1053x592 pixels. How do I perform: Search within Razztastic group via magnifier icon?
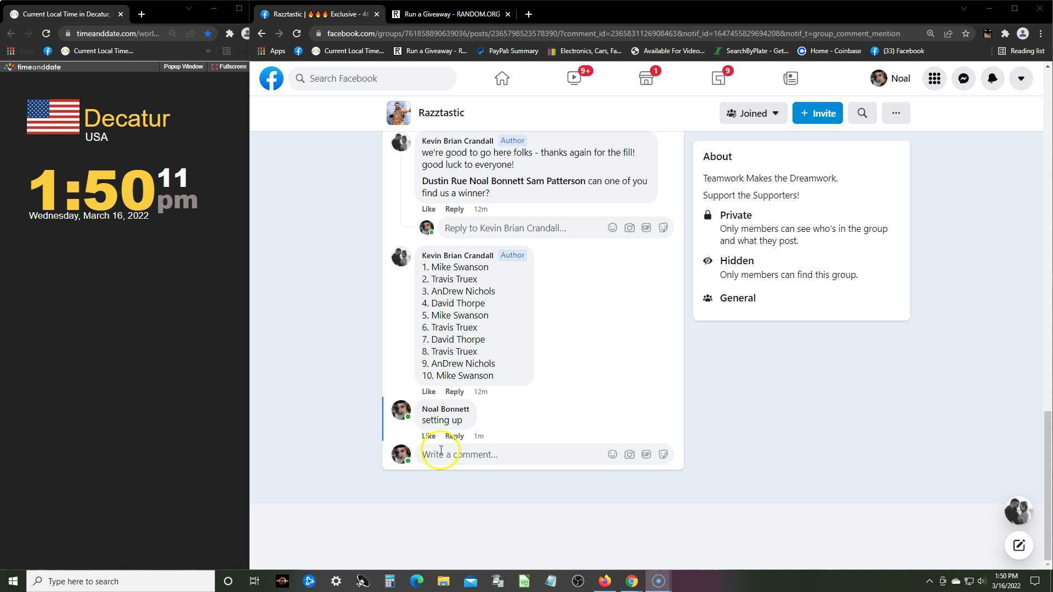(x=862, y=113)
